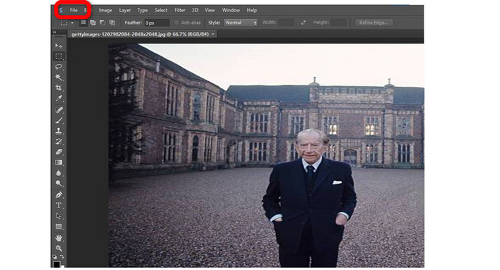Select the Rectangular Marquee tool
The height and width of the screenshot is (270, 500).
[59, 56]
